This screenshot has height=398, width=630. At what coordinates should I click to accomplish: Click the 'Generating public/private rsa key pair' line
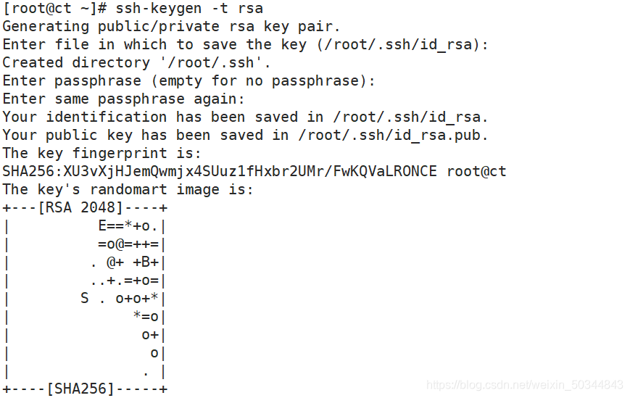tap(171, 27)
